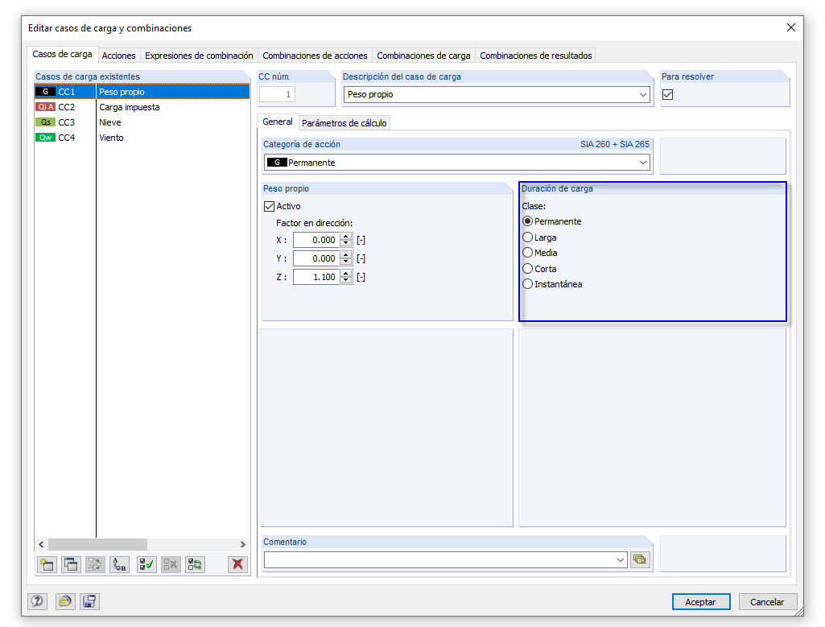Viewport: 825px width, 627px height.
Task: Click the Qs tag of CC3
Action: (45, 122)
